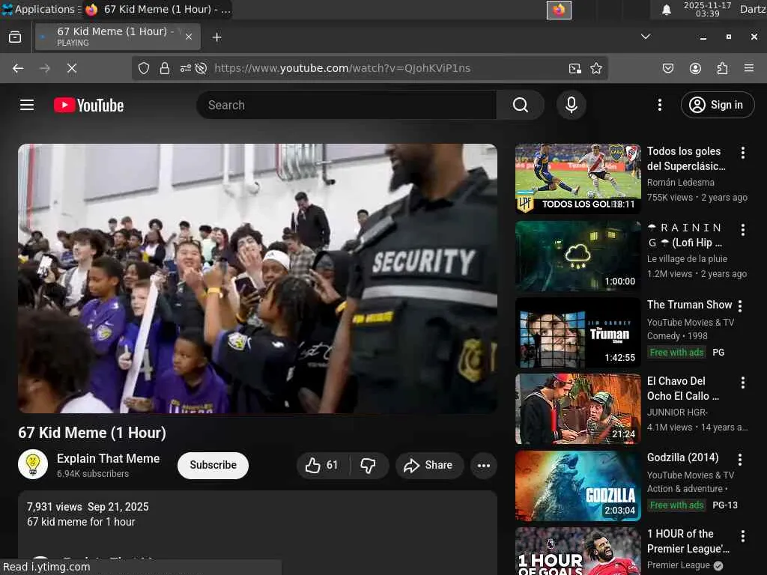Expand the list all tabs chevron
This screenshot has width=767, height=575.
pos(645,37)
